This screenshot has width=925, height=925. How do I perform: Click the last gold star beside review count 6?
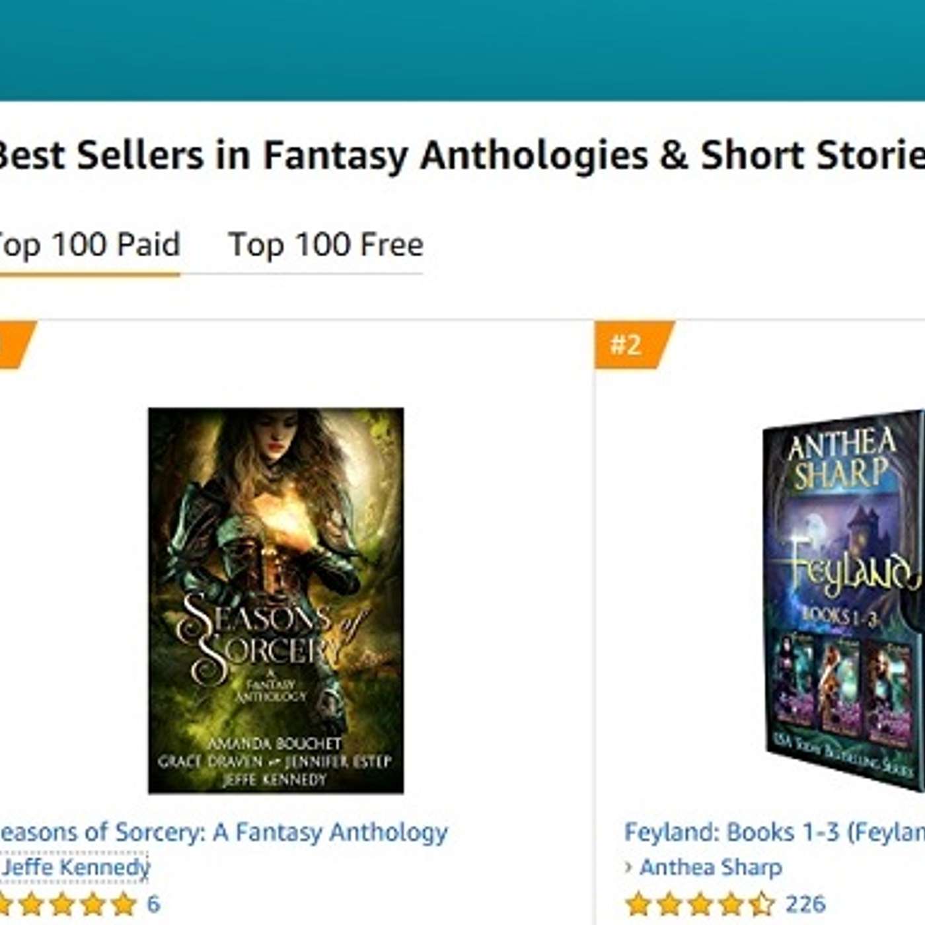click(124, 904)
